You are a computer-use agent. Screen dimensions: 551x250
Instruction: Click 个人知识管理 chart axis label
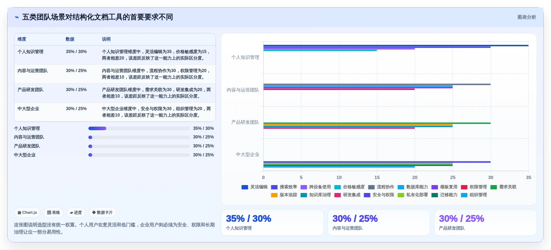coord(245,57)
